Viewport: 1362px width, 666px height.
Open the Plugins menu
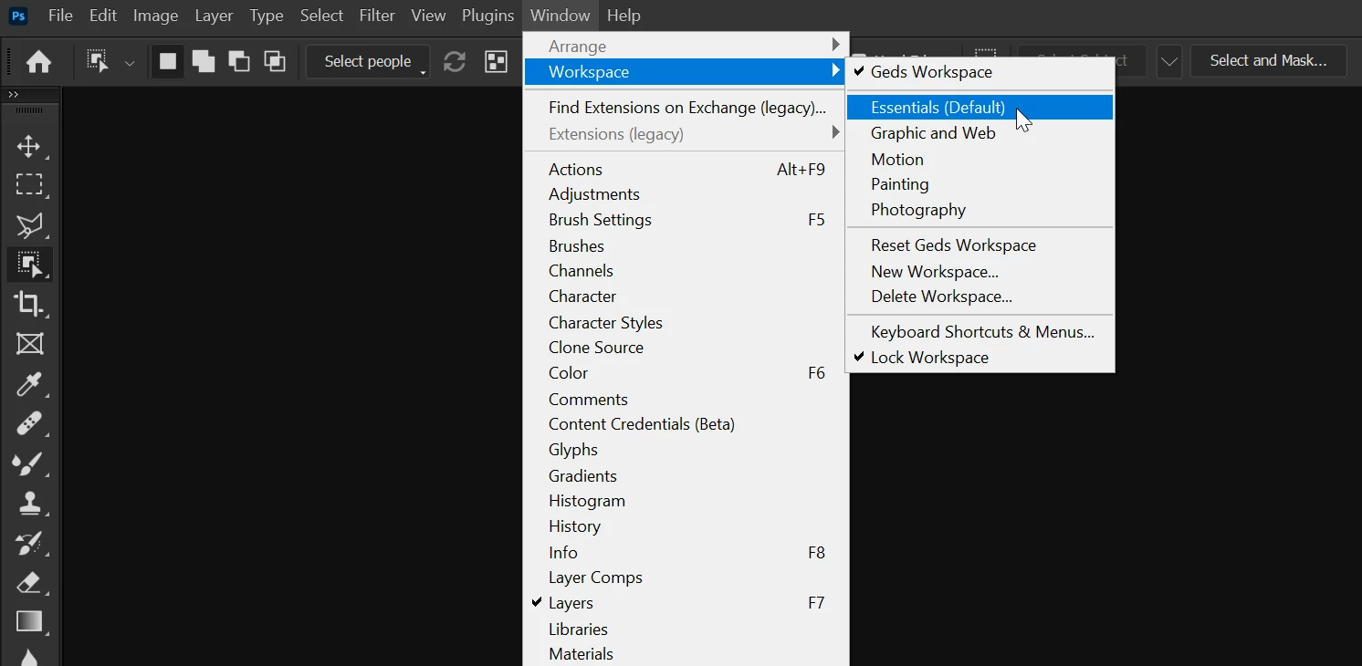pos(487,16)
